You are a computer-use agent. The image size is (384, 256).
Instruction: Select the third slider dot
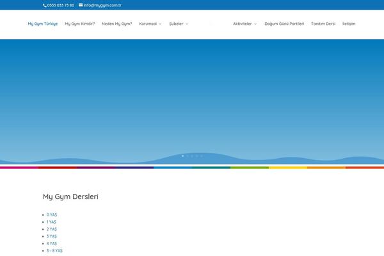192,156
